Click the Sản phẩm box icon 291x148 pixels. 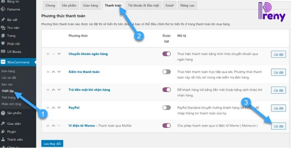click(x=3, y=113)
